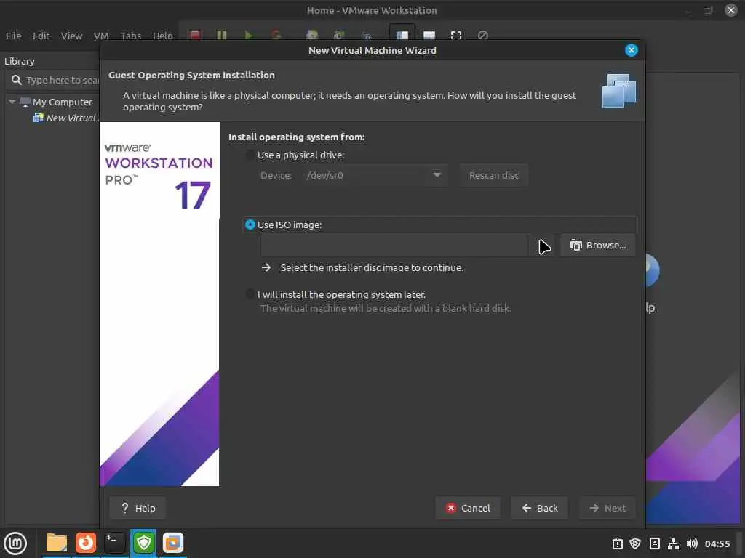745x558 pixels.
Task: Click the Next button
Action: click(607, 508)
